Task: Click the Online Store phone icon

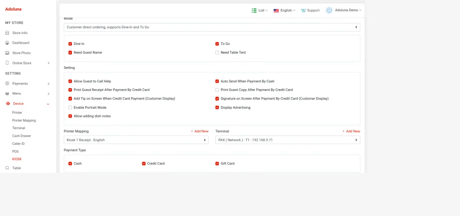Action: (7, 63)
